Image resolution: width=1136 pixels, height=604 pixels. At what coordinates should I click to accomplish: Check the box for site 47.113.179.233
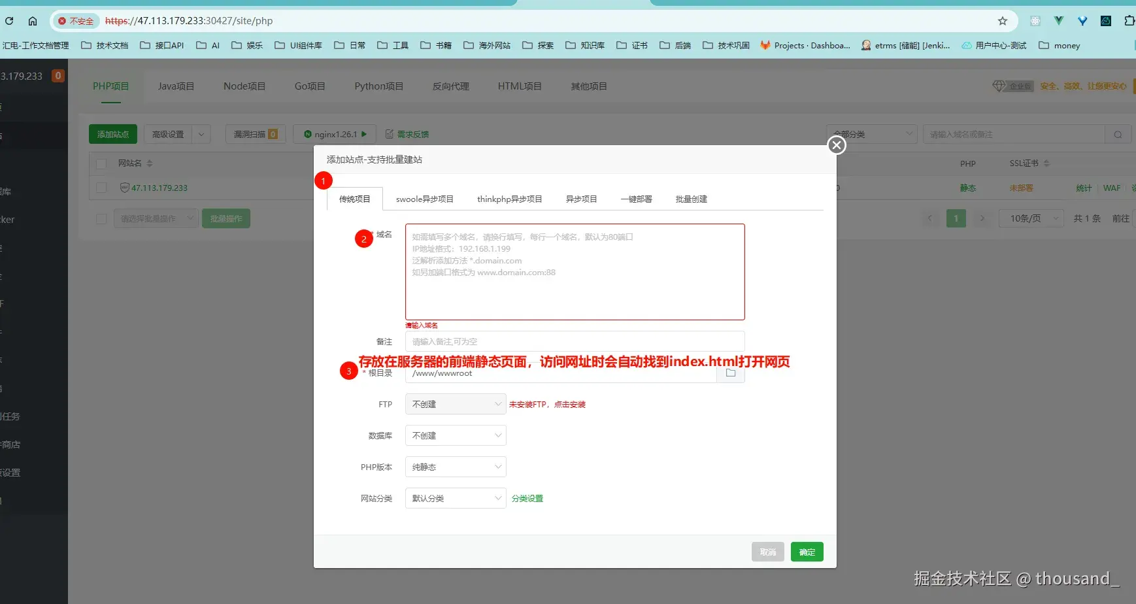click(101, 188)
